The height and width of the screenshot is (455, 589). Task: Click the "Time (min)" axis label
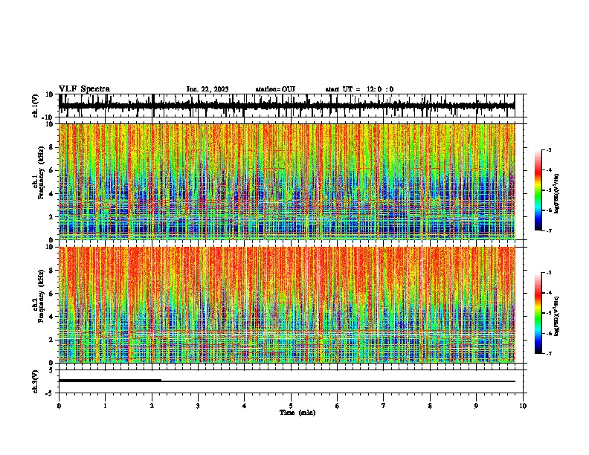point(297,413)
